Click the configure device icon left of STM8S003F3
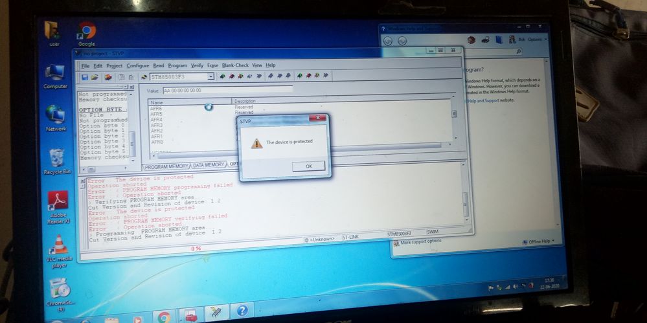Viewport: 647px width, 323px height. [x=144, y=76]
